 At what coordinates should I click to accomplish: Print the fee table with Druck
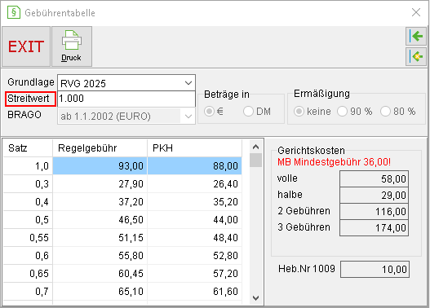click(72, 46)
